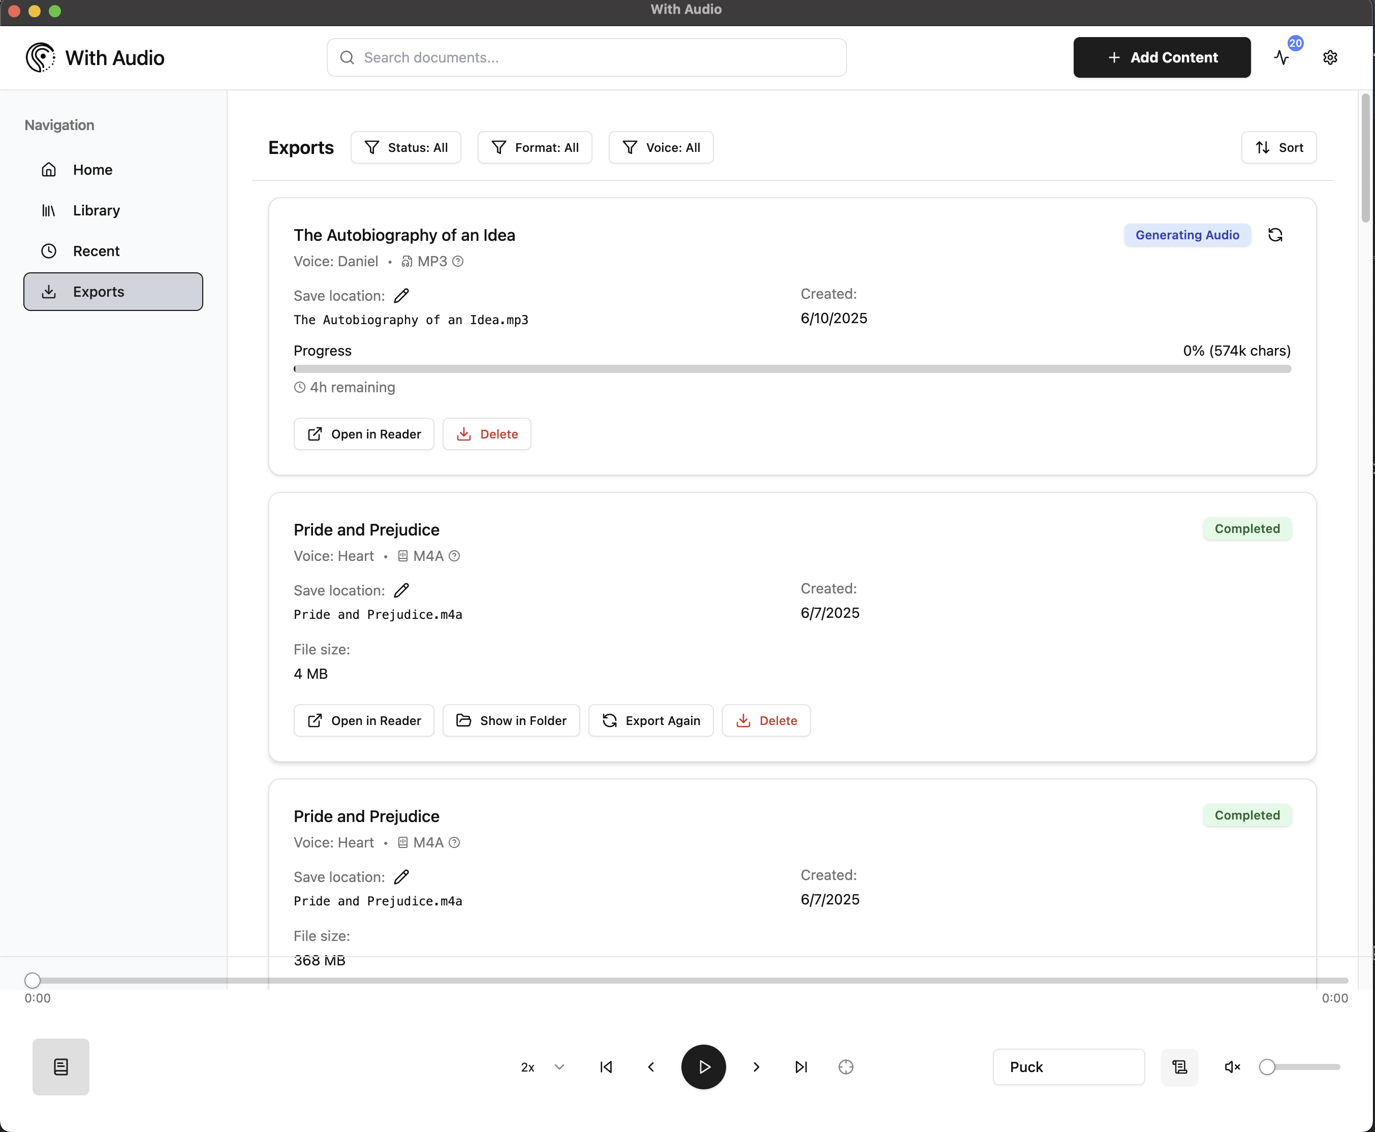The height and width of the screenshot is (1132, 1375).
Task: Open the playback speed 2x dropdown
Action: [x=542, y=1067]
